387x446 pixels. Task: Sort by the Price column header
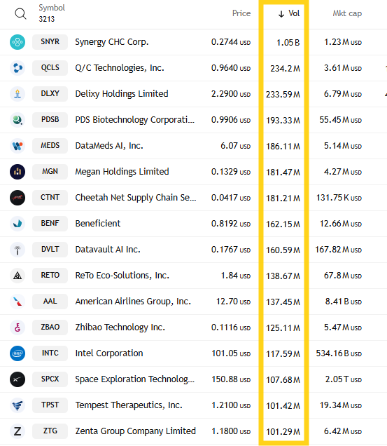click(x=241, y=13)
